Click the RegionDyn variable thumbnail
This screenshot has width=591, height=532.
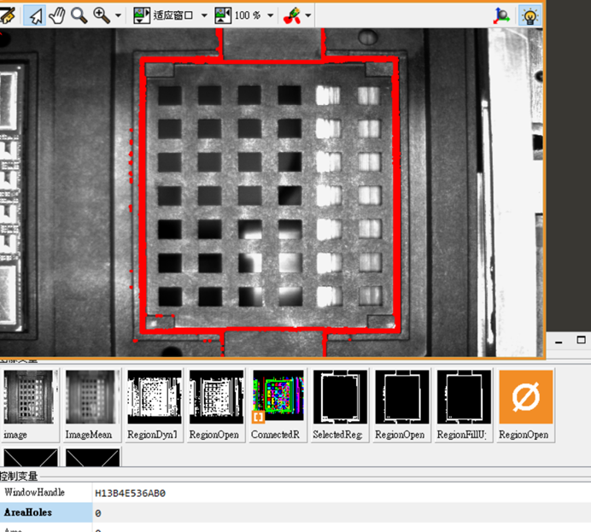tap(152, 397)
